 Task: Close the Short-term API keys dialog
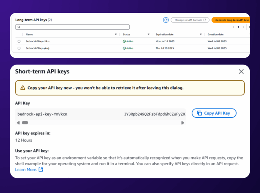point(241,72)
